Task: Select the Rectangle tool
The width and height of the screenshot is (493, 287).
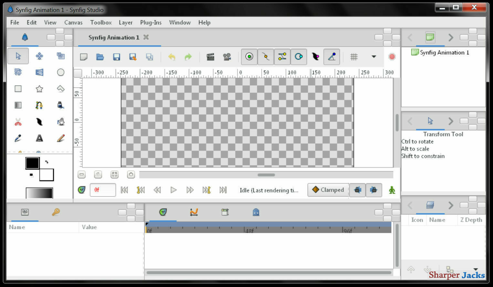Action: pyautogui.click(x=18, y=89)
